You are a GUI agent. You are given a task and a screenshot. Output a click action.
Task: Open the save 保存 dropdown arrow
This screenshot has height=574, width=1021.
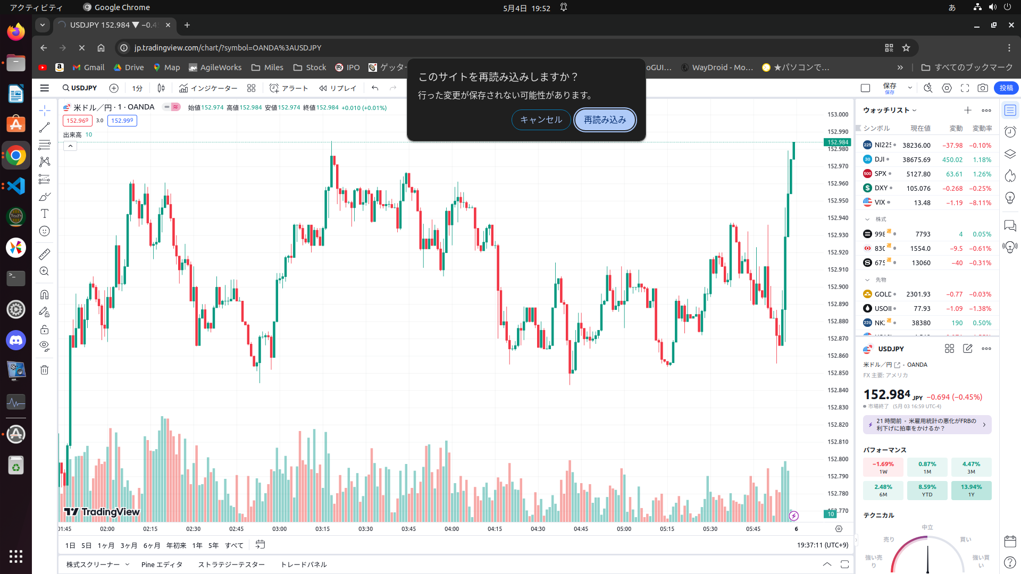pyautogui.click(x=910, y=88)
